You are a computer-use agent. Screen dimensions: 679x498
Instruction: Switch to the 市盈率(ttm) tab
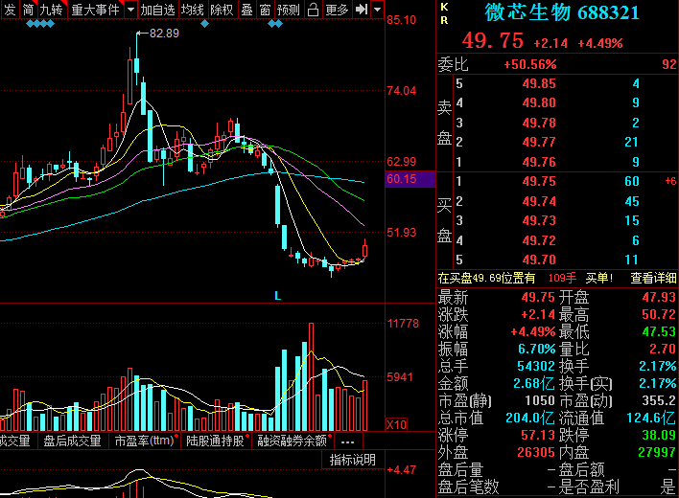pos(144,441)
